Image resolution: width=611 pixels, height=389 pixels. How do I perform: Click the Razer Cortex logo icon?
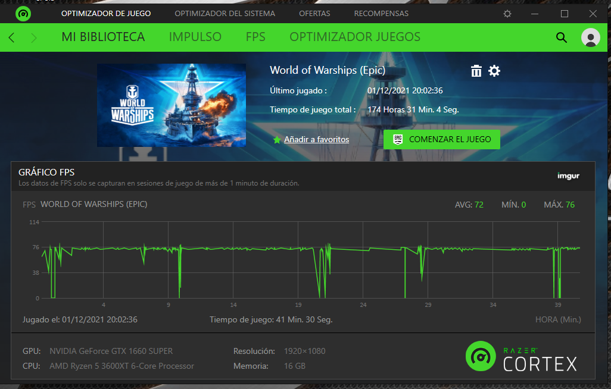pyautogui.click(x=23, y=14)
